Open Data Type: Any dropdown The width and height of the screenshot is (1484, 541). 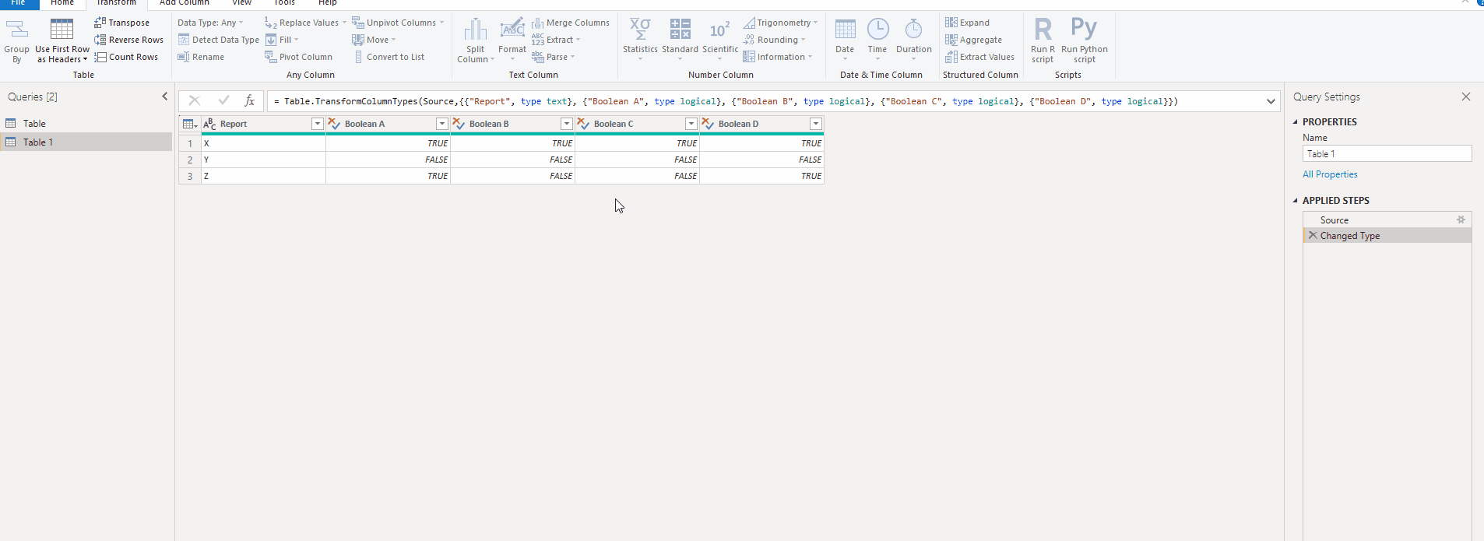pos(210,23)
